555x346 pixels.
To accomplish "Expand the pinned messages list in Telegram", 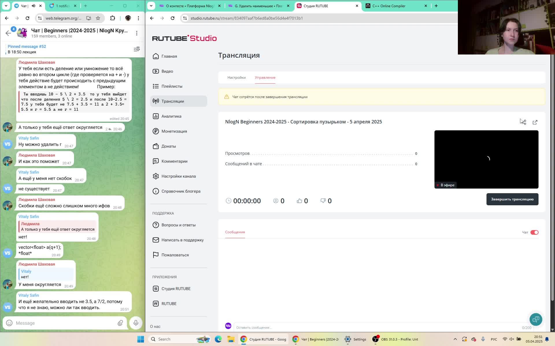I will tap(136, 49).
